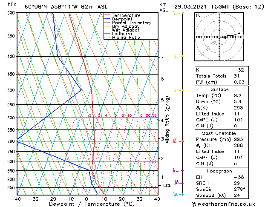Click the -40 temperature axis label
268x207 pixels.
(x=16, y=199)
